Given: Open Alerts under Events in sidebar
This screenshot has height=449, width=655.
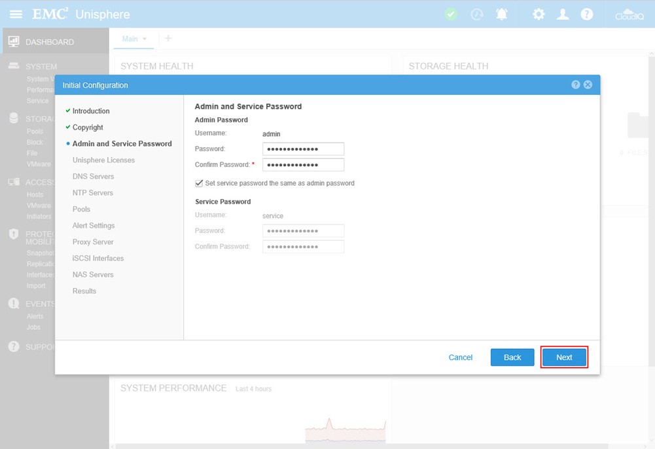Looking at the screenshot, I should pos(35,316).
